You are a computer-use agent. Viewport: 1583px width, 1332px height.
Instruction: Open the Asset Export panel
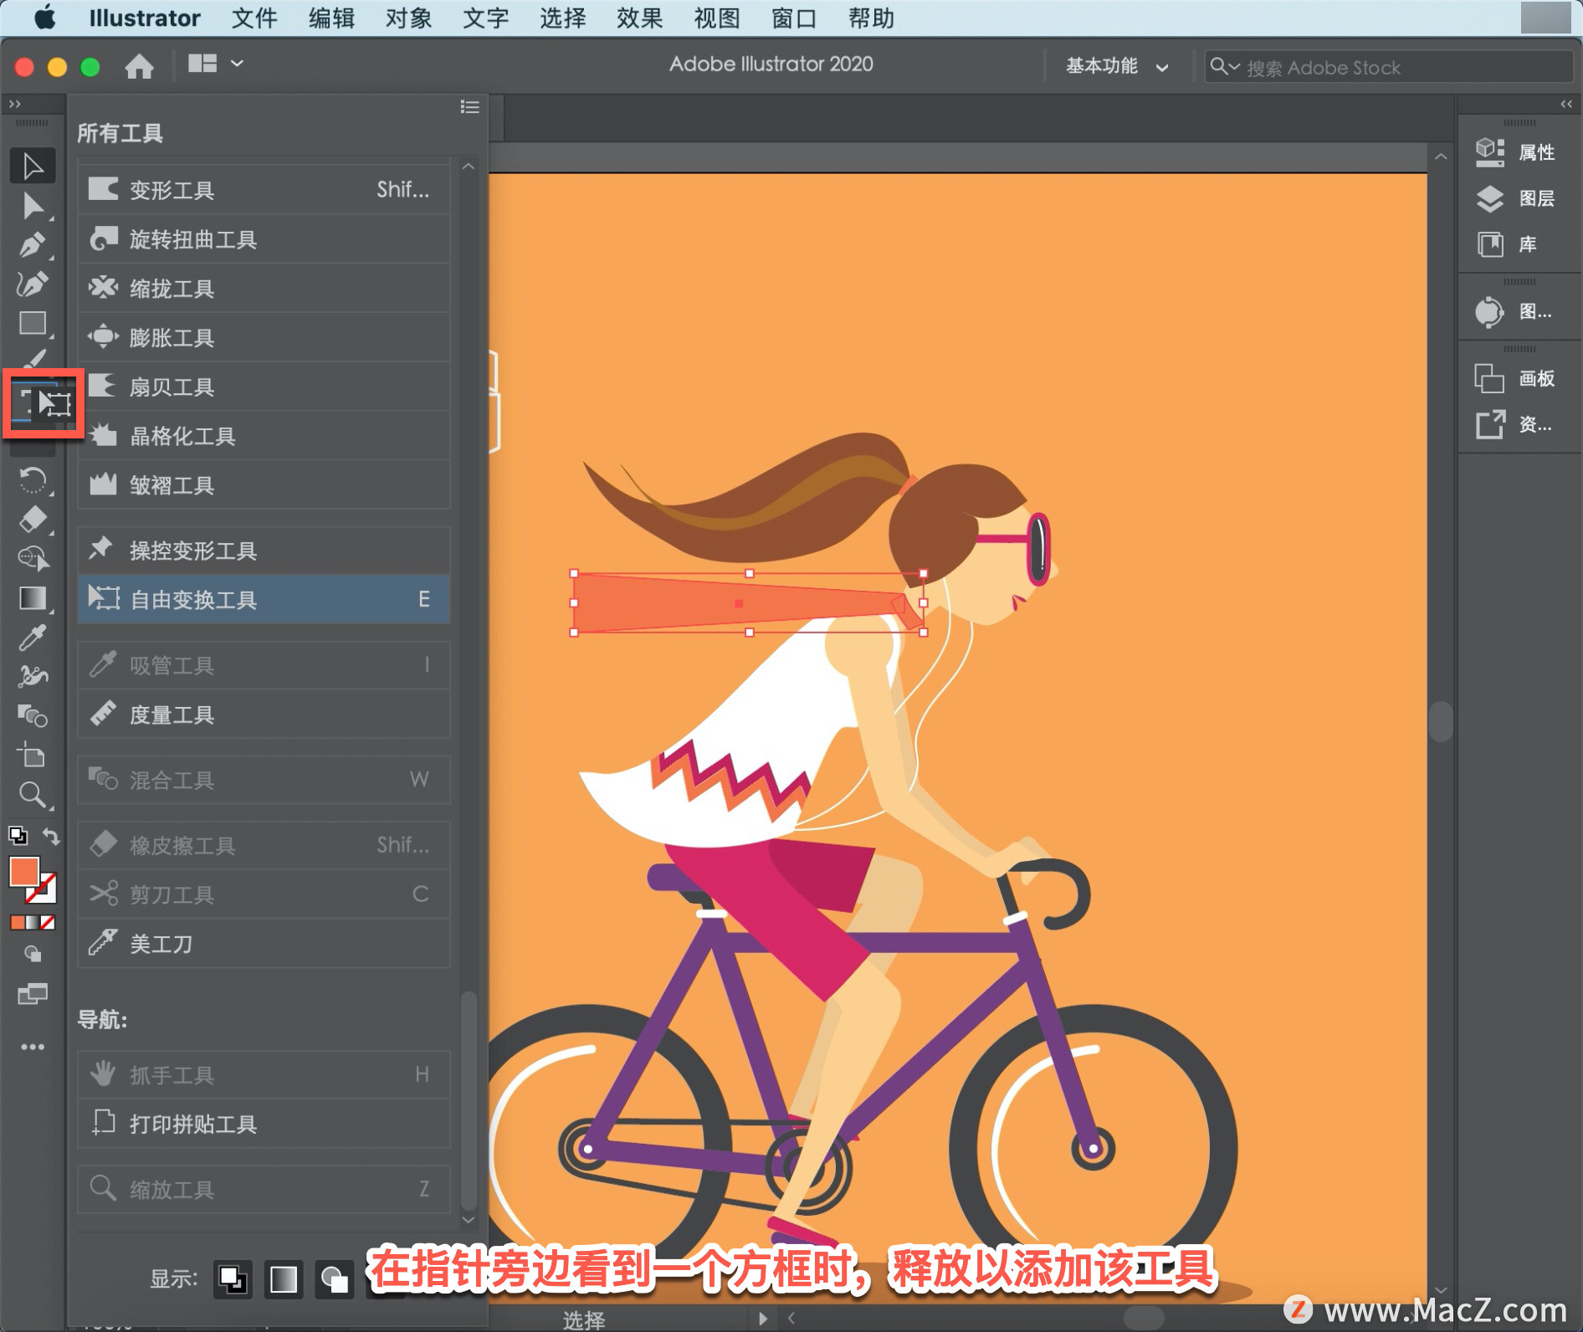(x=1515, y=424)
